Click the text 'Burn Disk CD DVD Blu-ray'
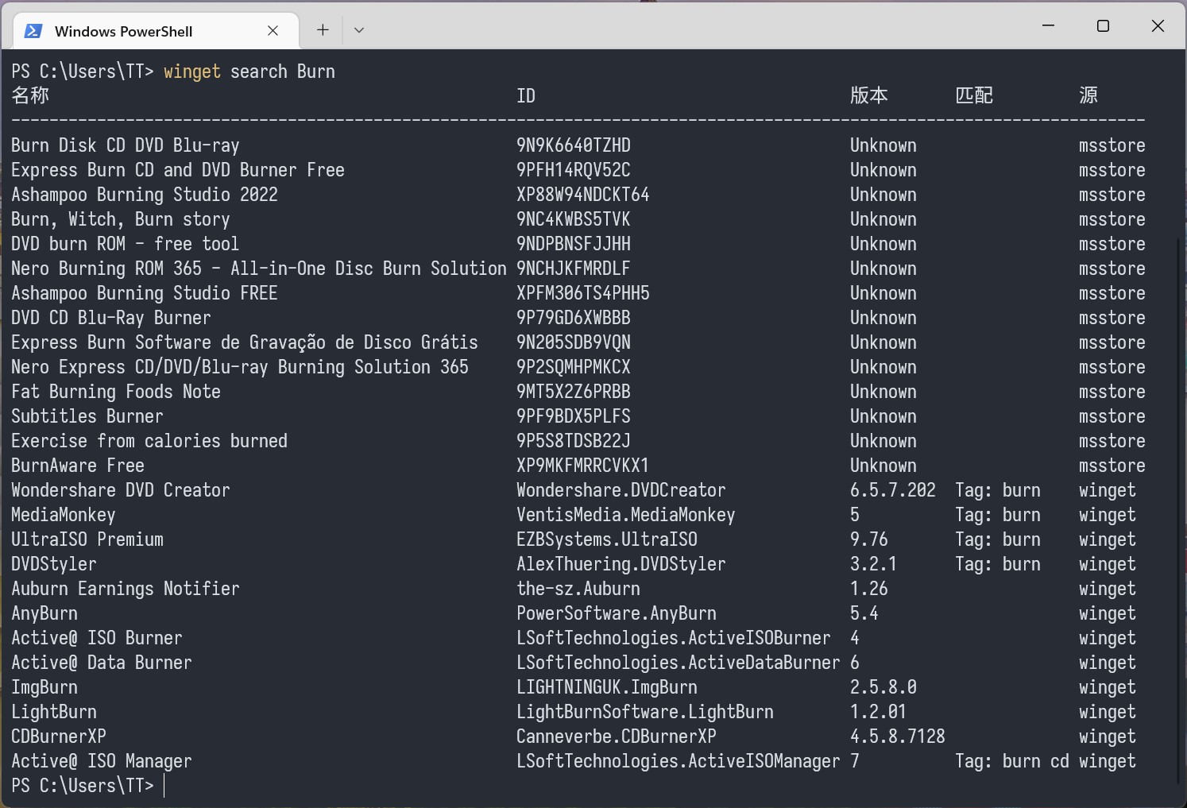 pos(126,145)
